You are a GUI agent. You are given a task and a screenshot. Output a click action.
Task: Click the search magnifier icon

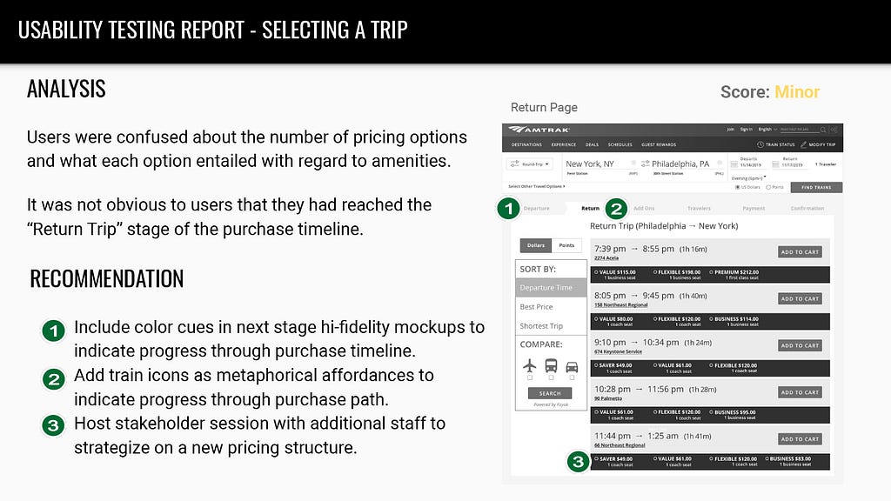[x=822, y=130]
